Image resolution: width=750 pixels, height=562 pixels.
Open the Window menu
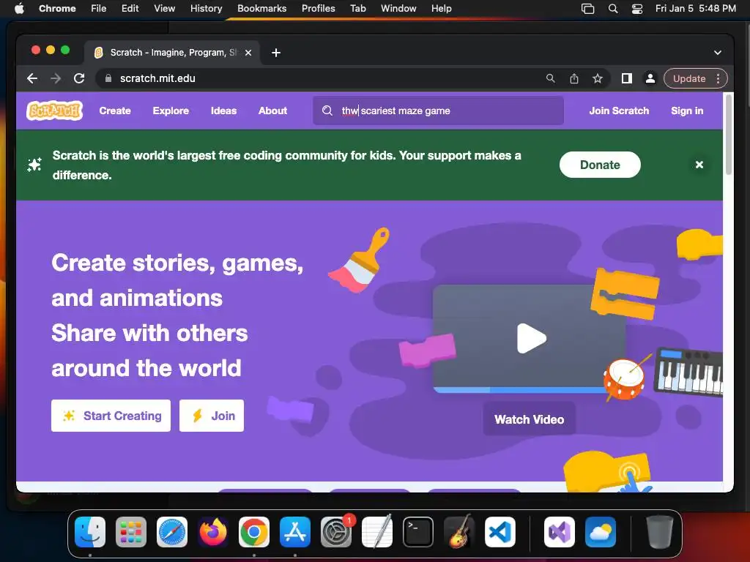pos(398,9)
